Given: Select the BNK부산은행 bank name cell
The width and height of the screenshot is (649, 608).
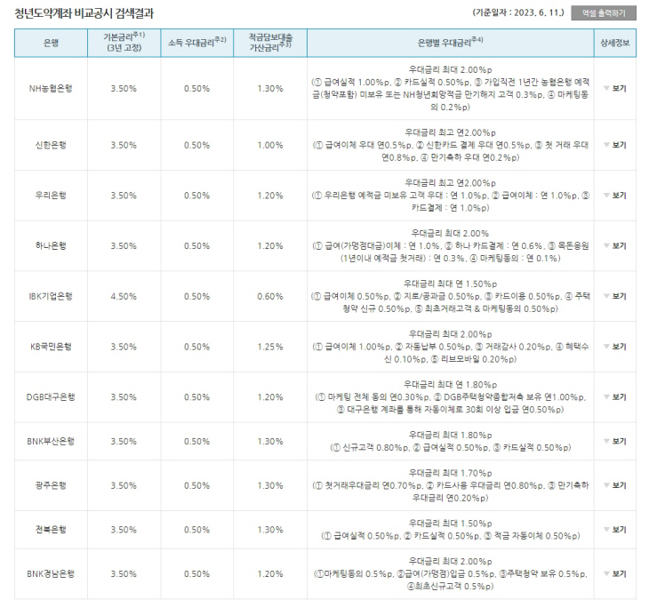Looking at the screenshot, I should [51, 441].
